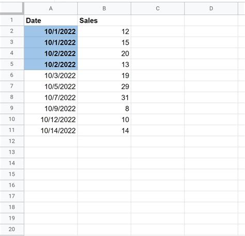245x236 pixels.
Task: Select cell containing 10/3/2022
Action: (x=51, y=75)
